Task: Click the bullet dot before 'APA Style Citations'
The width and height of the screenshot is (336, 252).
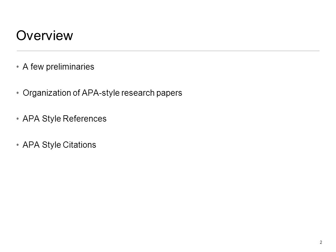Action: [x=18, y=145]
